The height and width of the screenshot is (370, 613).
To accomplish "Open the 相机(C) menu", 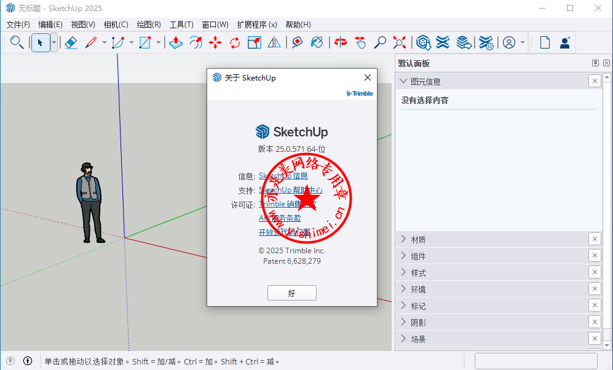I will pos(116,25).
